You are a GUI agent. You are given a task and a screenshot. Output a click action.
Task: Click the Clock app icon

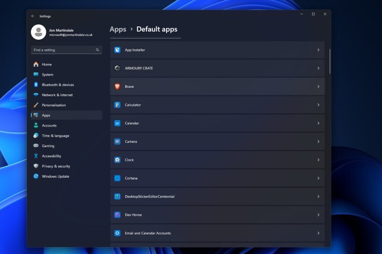coord(117,160)
